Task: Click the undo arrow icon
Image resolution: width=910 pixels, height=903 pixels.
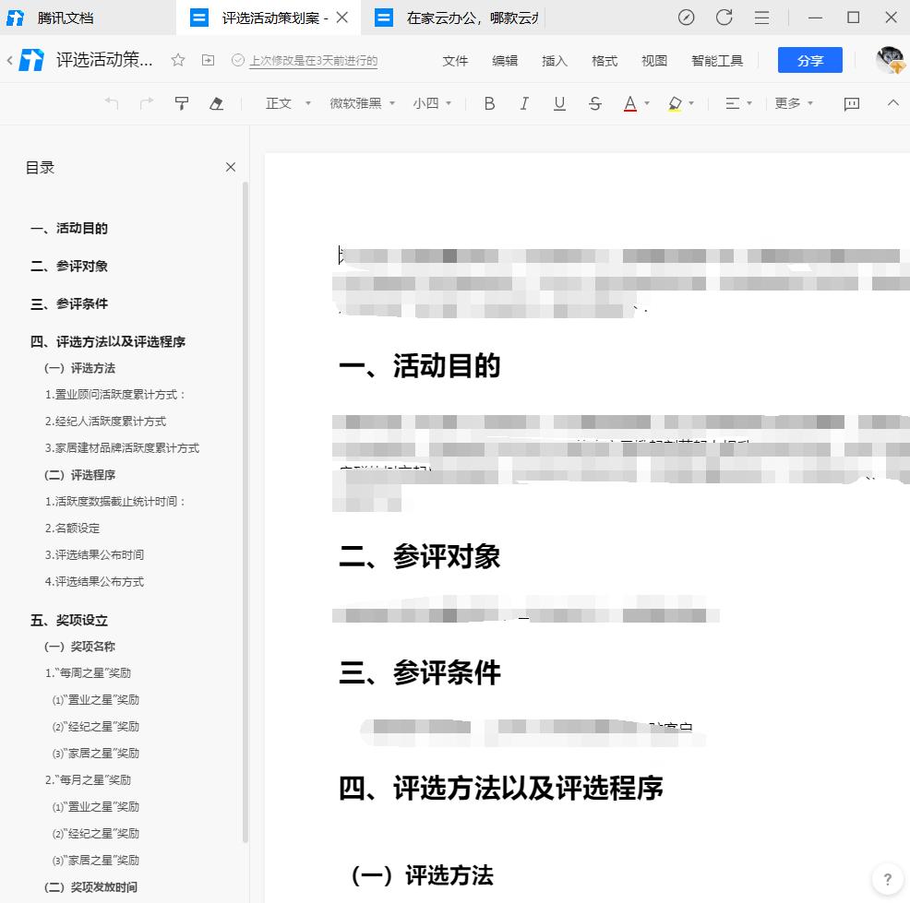Action: tap(111, 103)
